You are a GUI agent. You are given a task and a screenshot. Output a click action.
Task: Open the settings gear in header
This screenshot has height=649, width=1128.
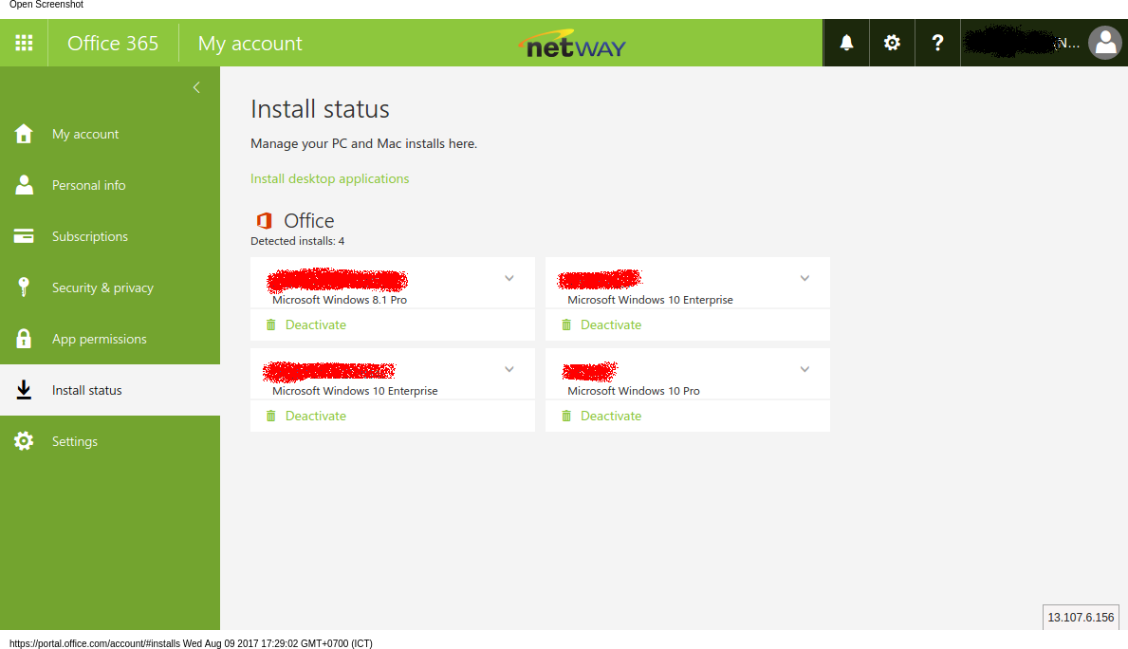892,43
